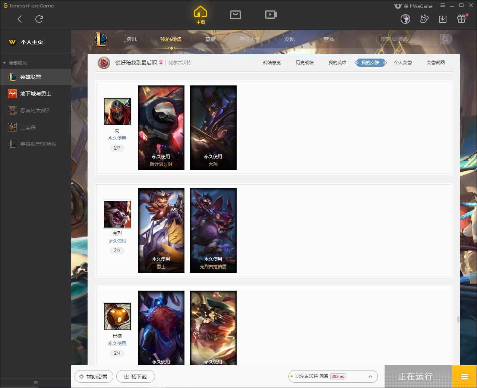Select 地下城与勇士 in the sidebar
Viewport: 477px width, 388px height.
[x=36, y=94]
